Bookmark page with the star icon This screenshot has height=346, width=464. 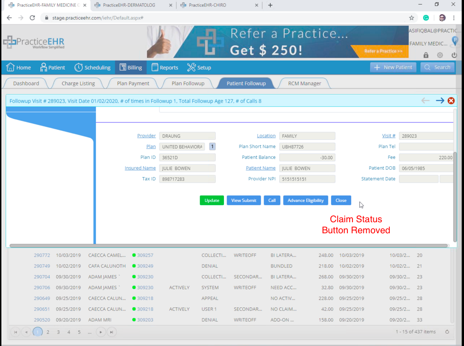[411, 18]
